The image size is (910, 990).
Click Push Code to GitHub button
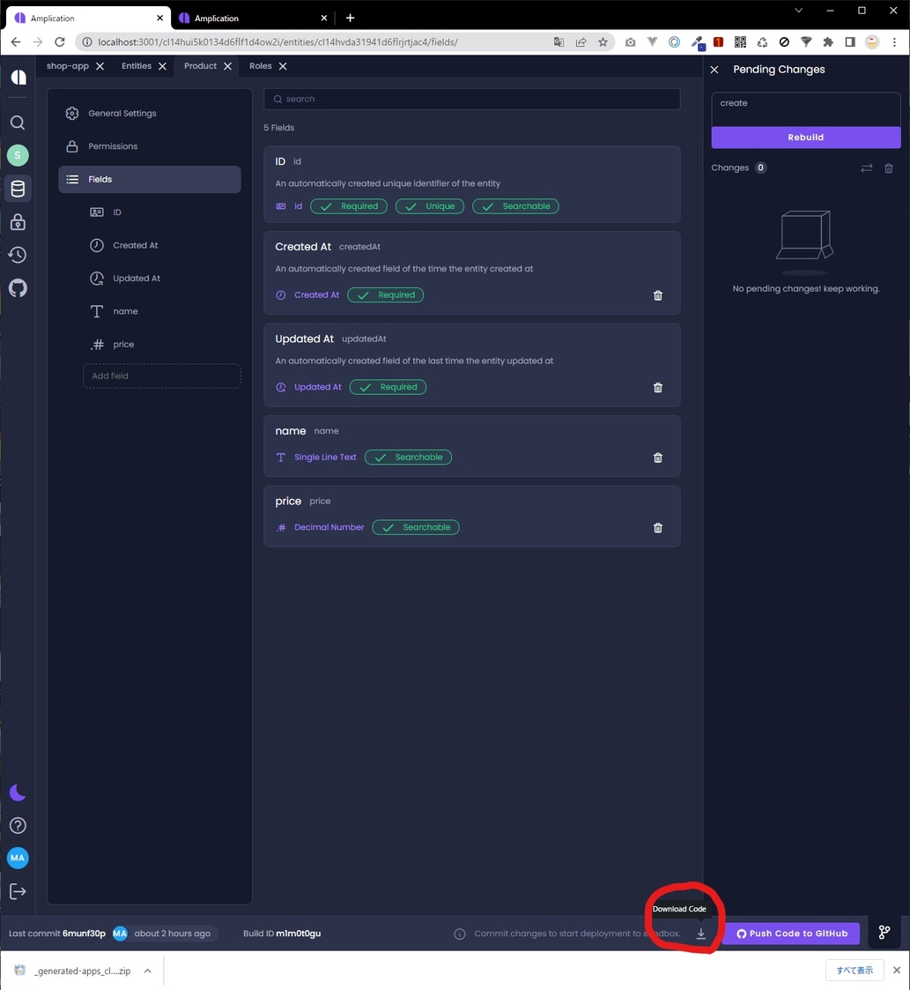791,934
